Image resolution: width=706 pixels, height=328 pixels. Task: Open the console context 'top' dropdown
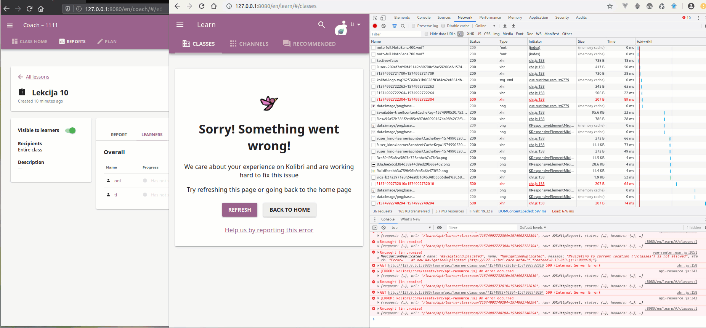click(x=411, y=228)
